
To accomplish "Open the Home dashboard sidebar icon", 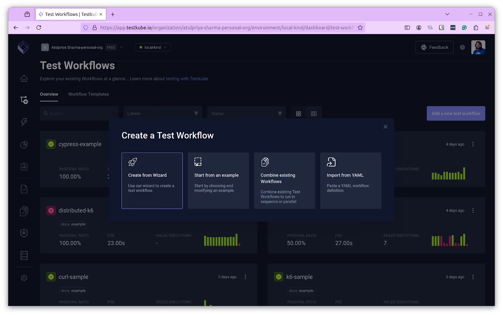I will (24, 78).
